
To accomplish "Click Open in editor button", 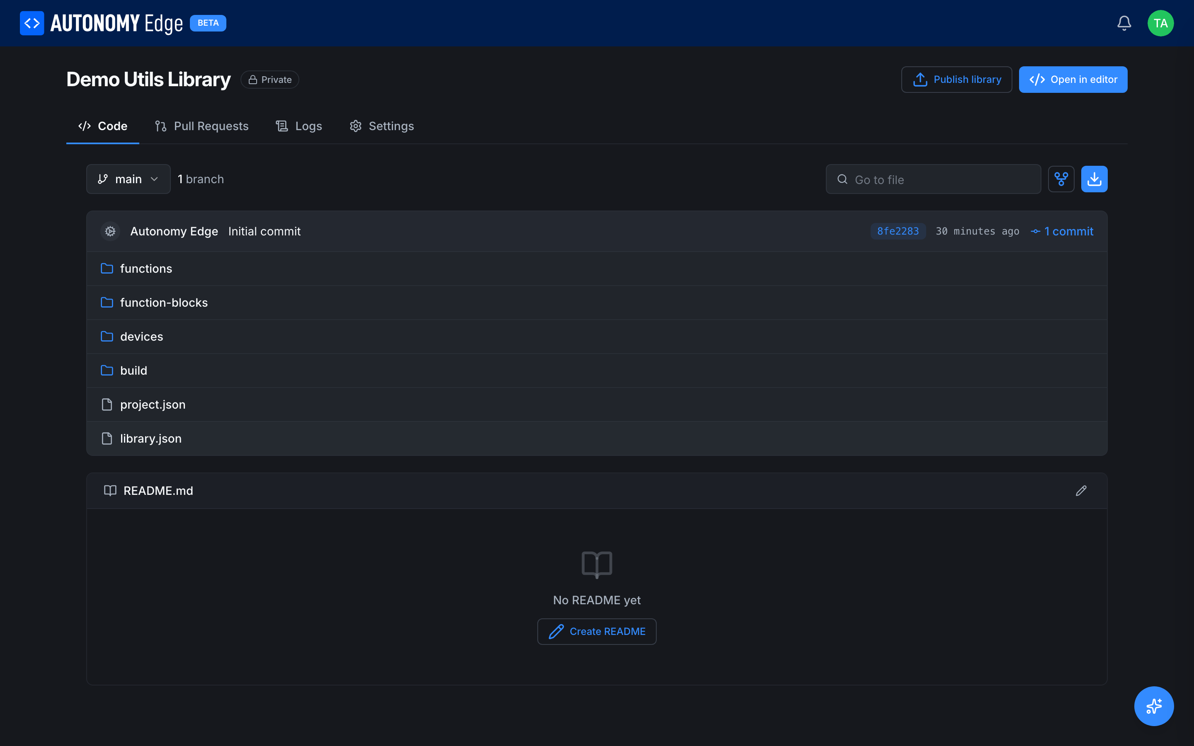I will tap(1073, 80).
